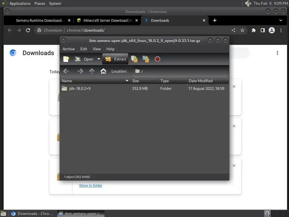Sort by the Date Modified column
Image resolution: width=289 pixels, height=217 pixels.
pyautogui.click(x=208, y=81)
